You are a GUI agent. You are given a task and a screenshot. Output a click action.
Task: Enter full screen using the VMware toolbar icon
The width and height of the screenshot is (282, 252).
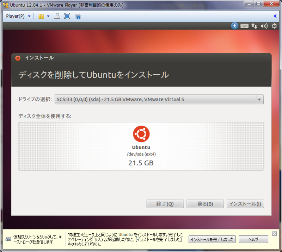tap(67, 16)
